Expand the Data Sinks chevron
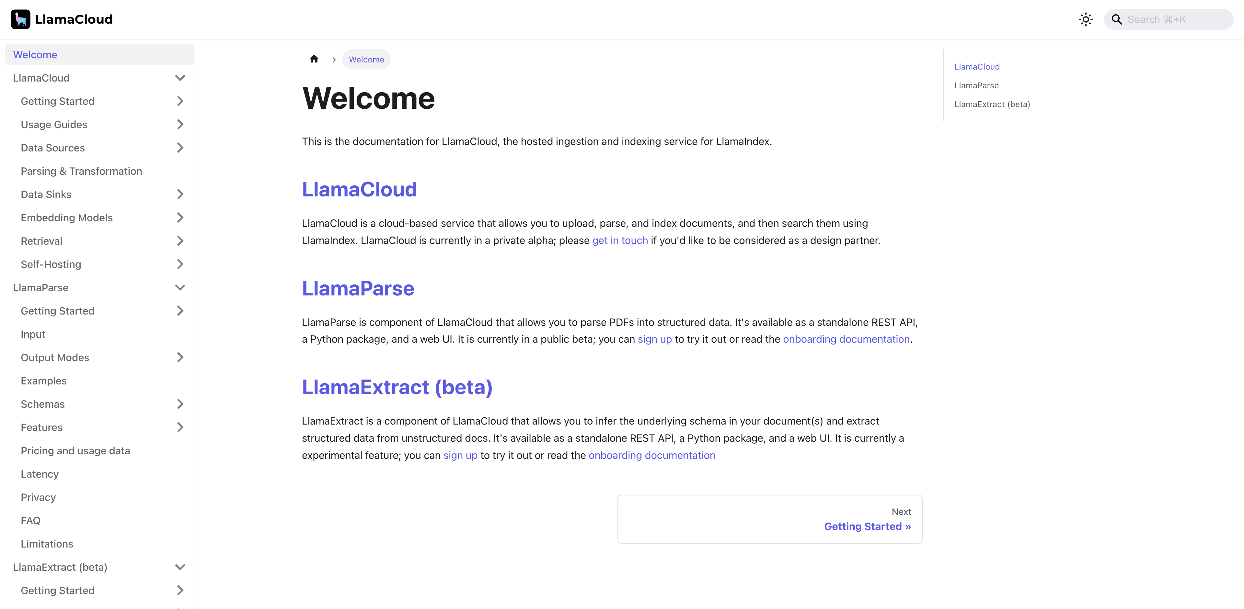1244x609 pixels. (180, 194)
